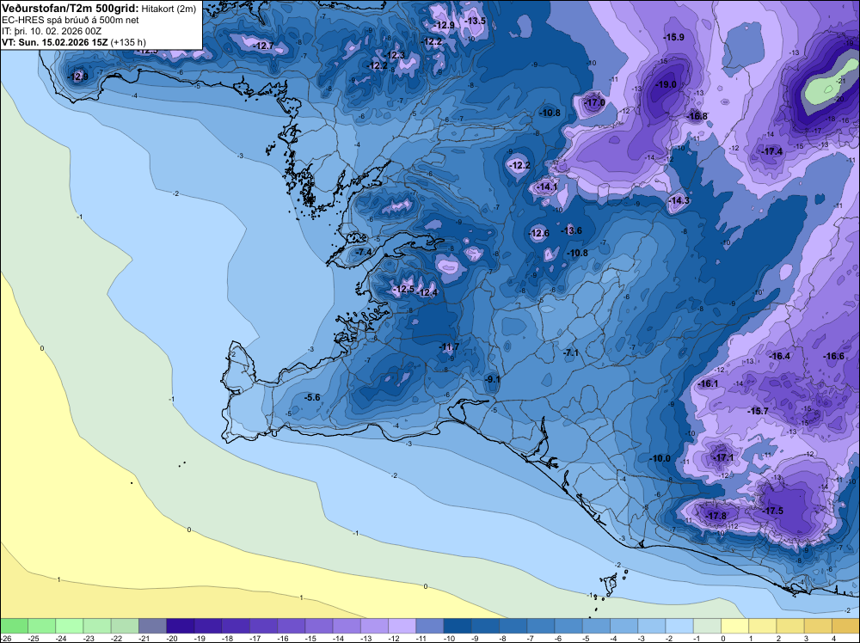Click the -13.5 temperature label
This screenshot has width=860, height=643.
coord(476,21)
